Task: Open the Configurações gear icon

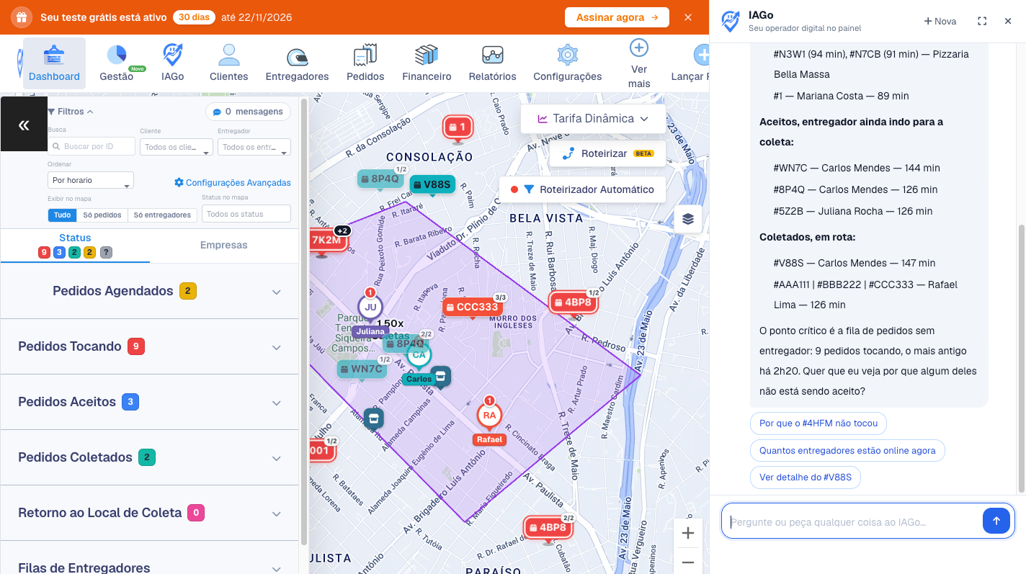Action: [x=568, y=55]
